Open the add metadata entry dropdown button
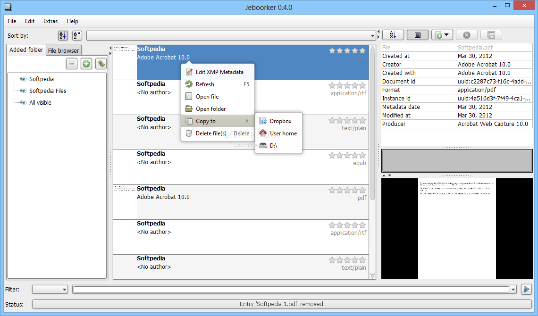This screenshot has width=538, height=316. pyautogui.click(x=442, y=35)
